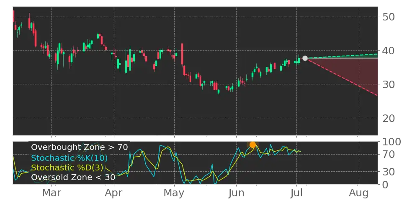Click the 'Jun' date axis label

pos(237,193)
